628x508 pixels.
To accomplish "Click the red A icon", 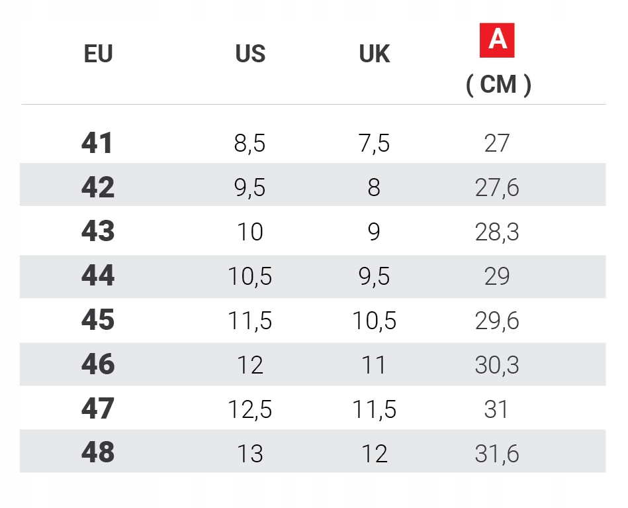I will 496,40.
